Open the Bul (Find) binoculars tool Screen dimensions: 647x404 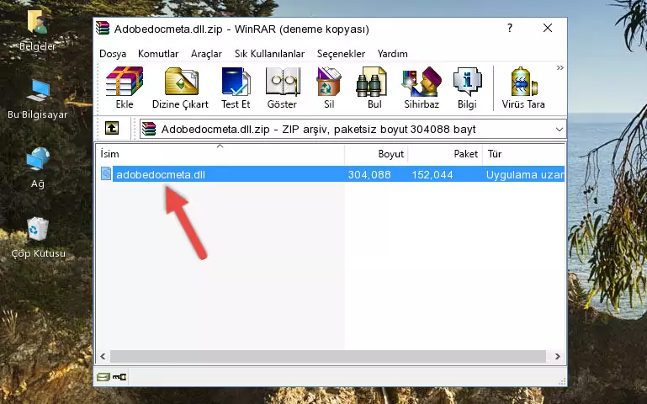(x=374, y=88)
